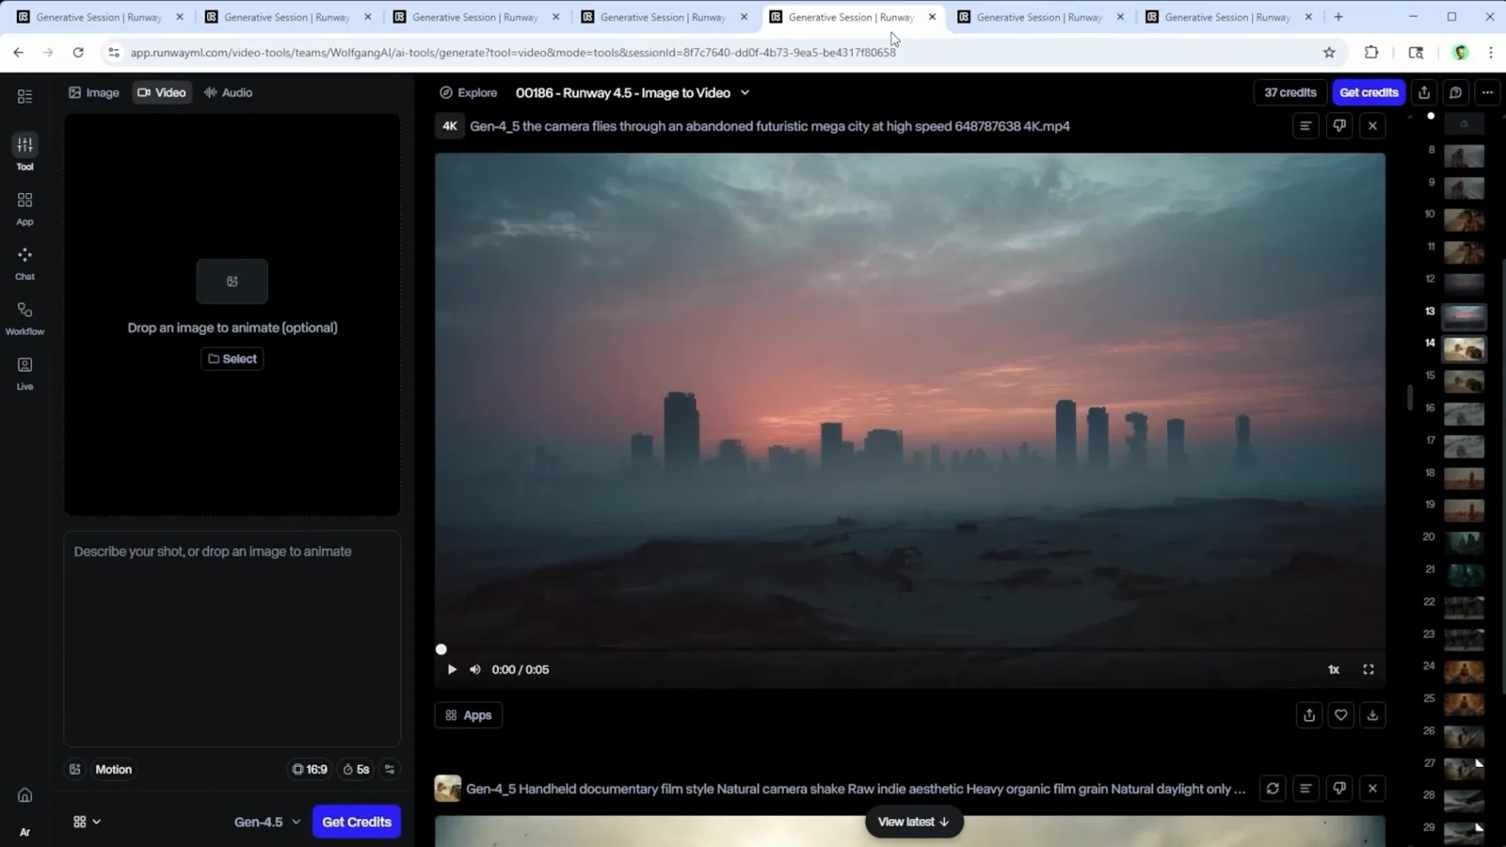1506x847 pixels.
Task: Click thumbs down on the 4K video
Action: (1338, 125)
